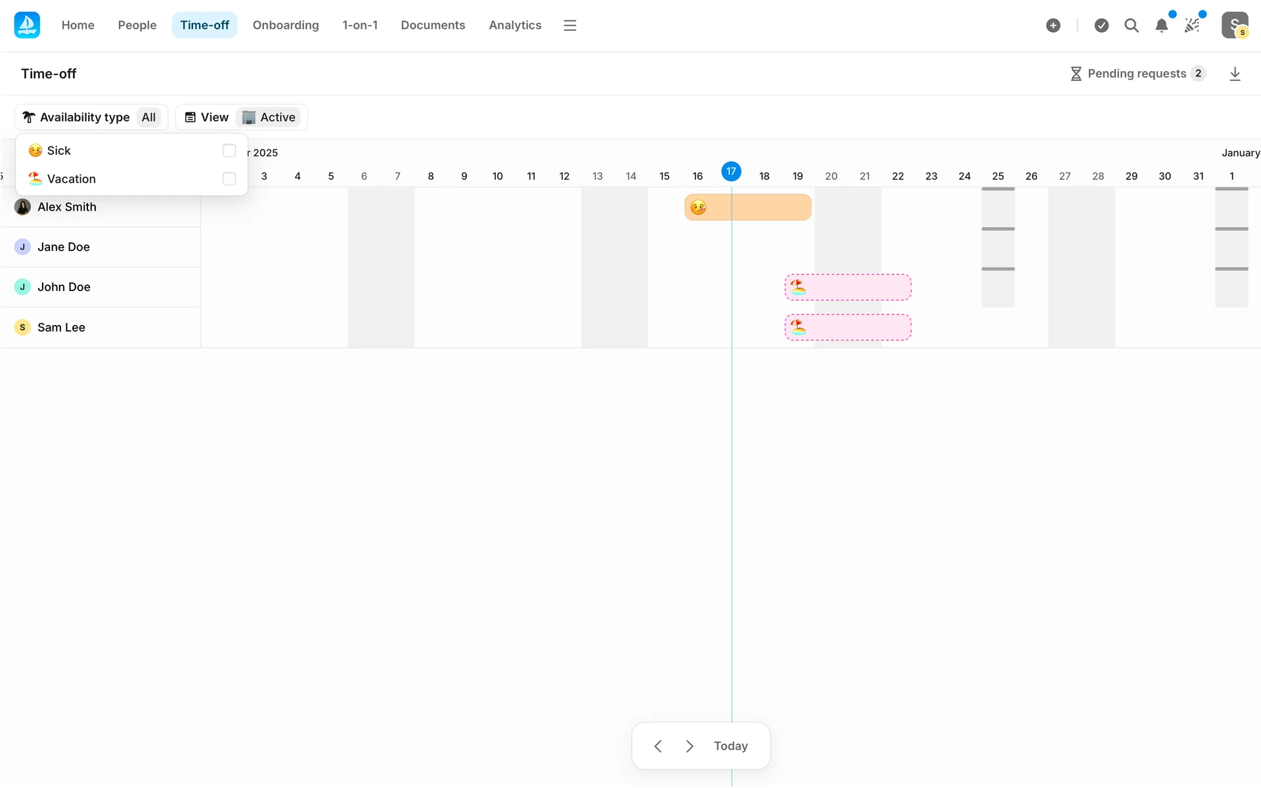The image size is (1261, 788).
Task: Click the celebration confetti icon
Action: pos(1192,26)
